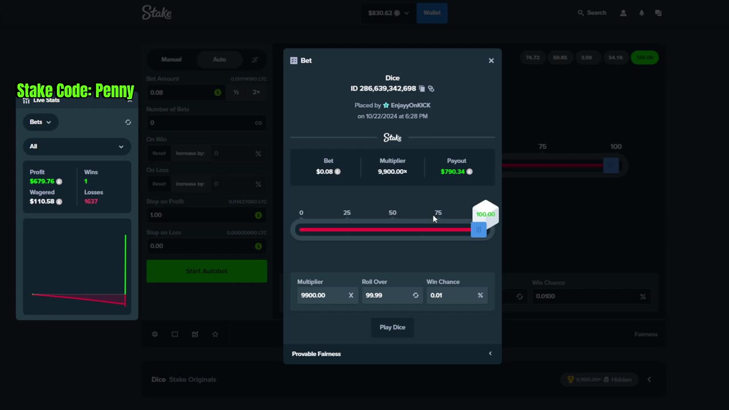The image size is (729, 410).
Task: Click the Start Autobet button
Action: click(x=206, y=271)
